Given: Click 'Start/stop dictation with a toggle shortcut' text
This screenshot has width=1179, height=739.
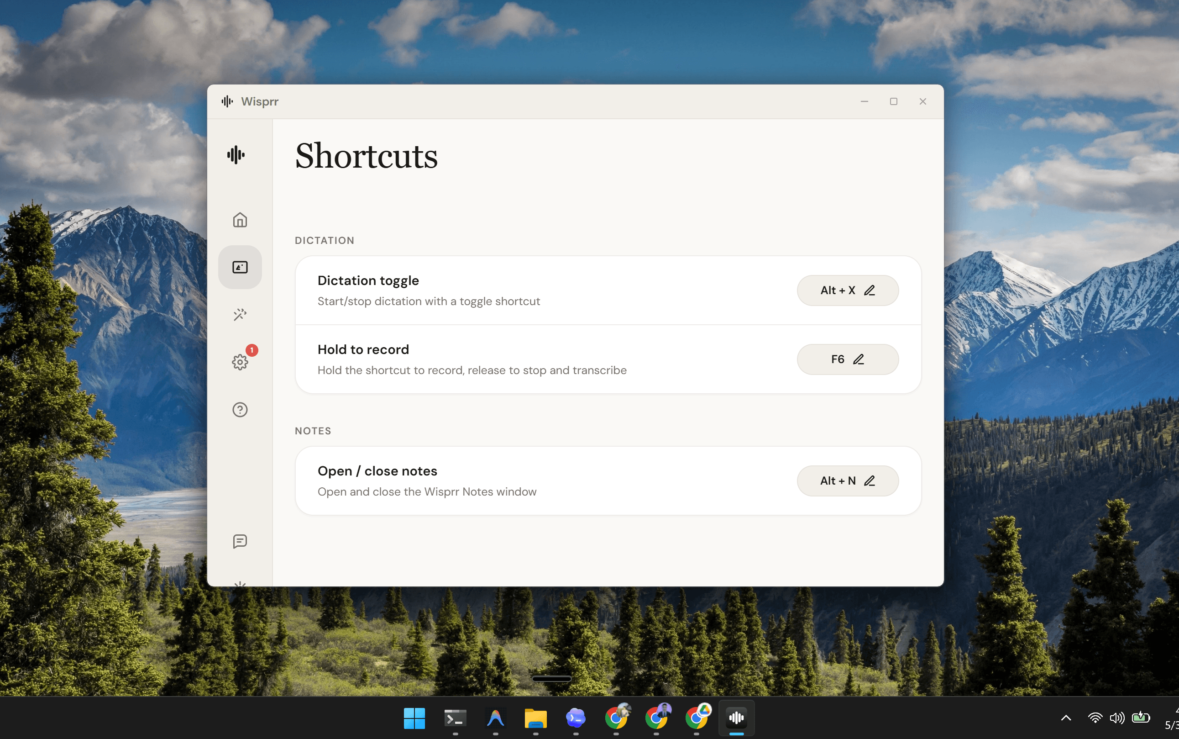Looking at the screenshot, I should point(429,301).
